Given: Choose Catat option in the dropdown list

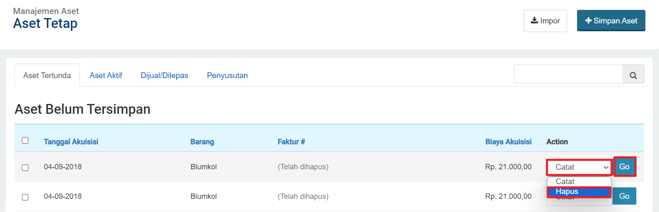Looking at the screenshot, I should 579,182.
